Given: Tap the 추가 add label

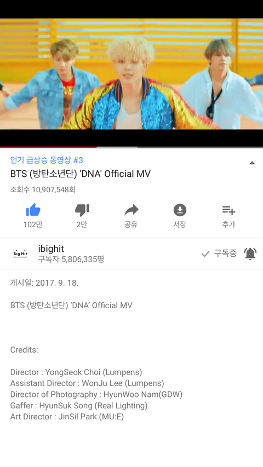Looking at the screenshot, I should click(228, 224).
